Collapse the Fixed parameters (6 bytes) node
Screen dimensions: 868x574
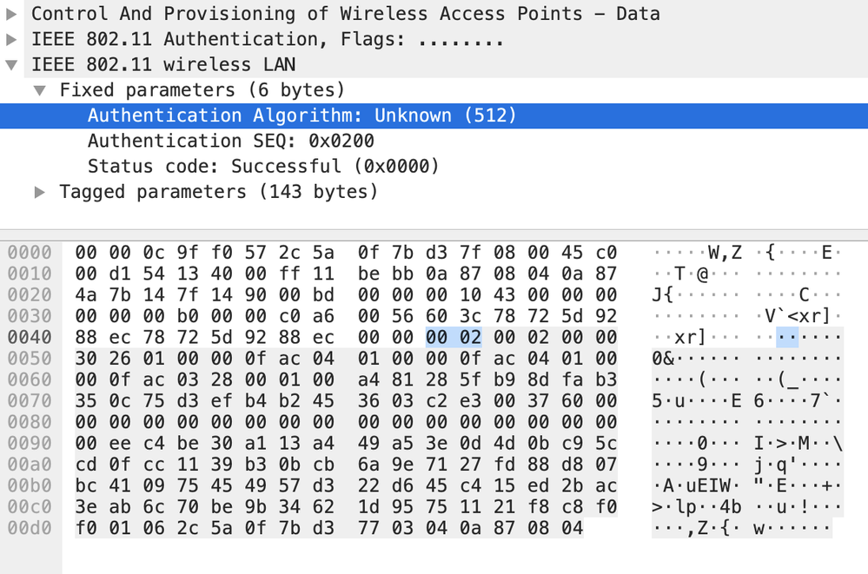pyautogui.click(x=39, y=90)
